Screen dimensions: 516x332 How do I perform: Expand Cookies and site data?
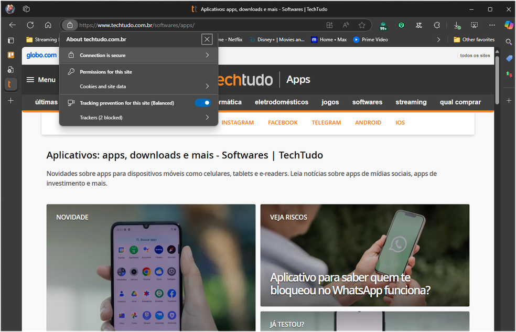coord(138,86)
